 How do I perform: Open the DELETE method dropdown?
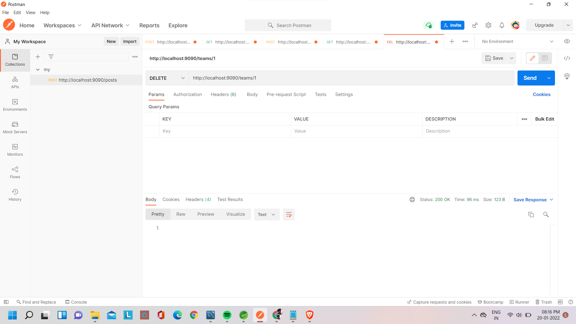pyautogui.click(x=167, y=78)
